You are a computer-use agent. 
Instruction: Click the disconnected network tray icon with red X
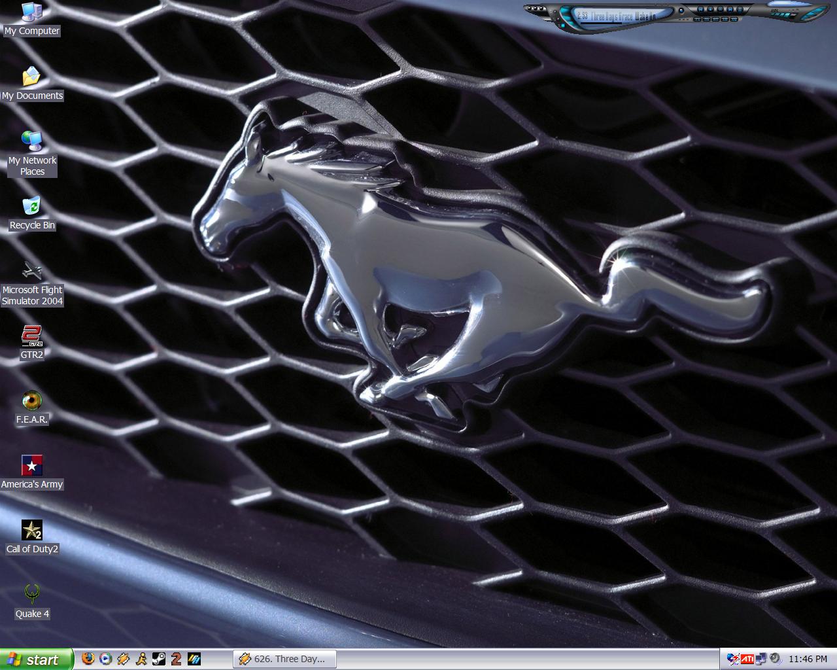pyautogui.click(x=733, y=659)
